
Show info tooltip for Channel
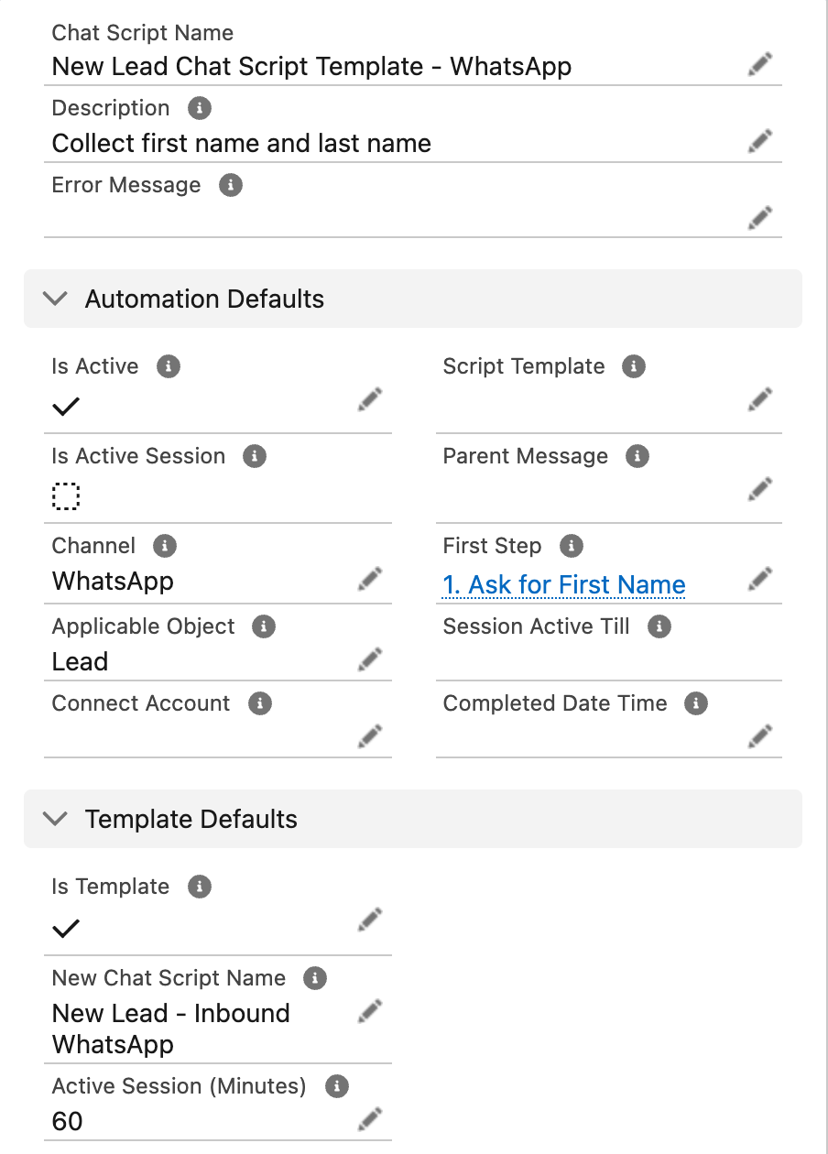(165, 546)
